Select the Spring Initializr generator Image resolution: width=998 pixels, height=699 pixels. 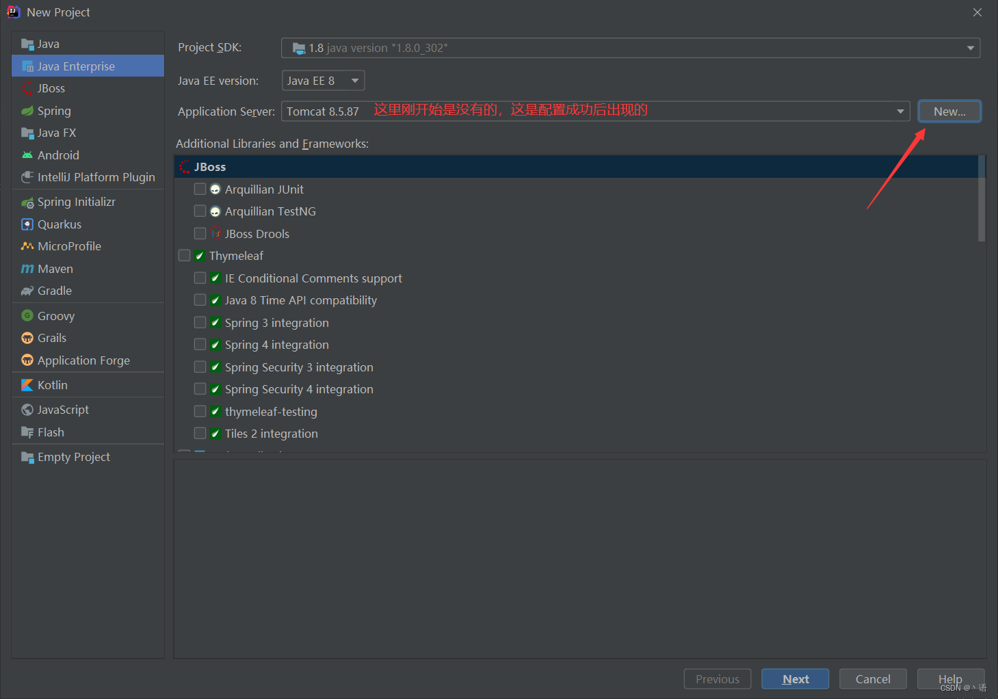[x=77, y=201]
